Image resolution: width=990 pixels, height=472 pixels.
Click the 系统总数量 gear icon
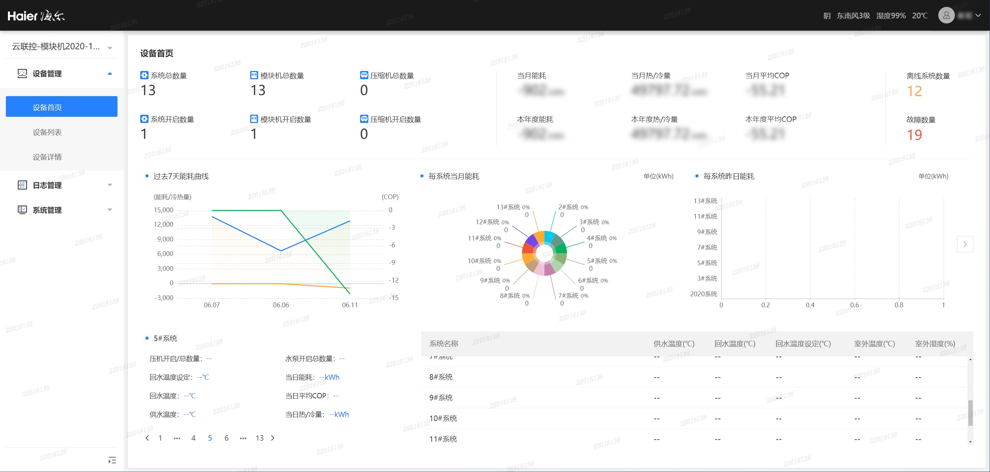pos(144,75)
